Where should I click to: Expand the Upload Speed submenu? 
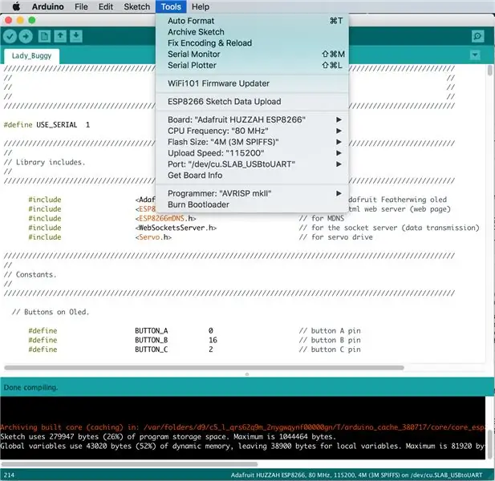253,153
